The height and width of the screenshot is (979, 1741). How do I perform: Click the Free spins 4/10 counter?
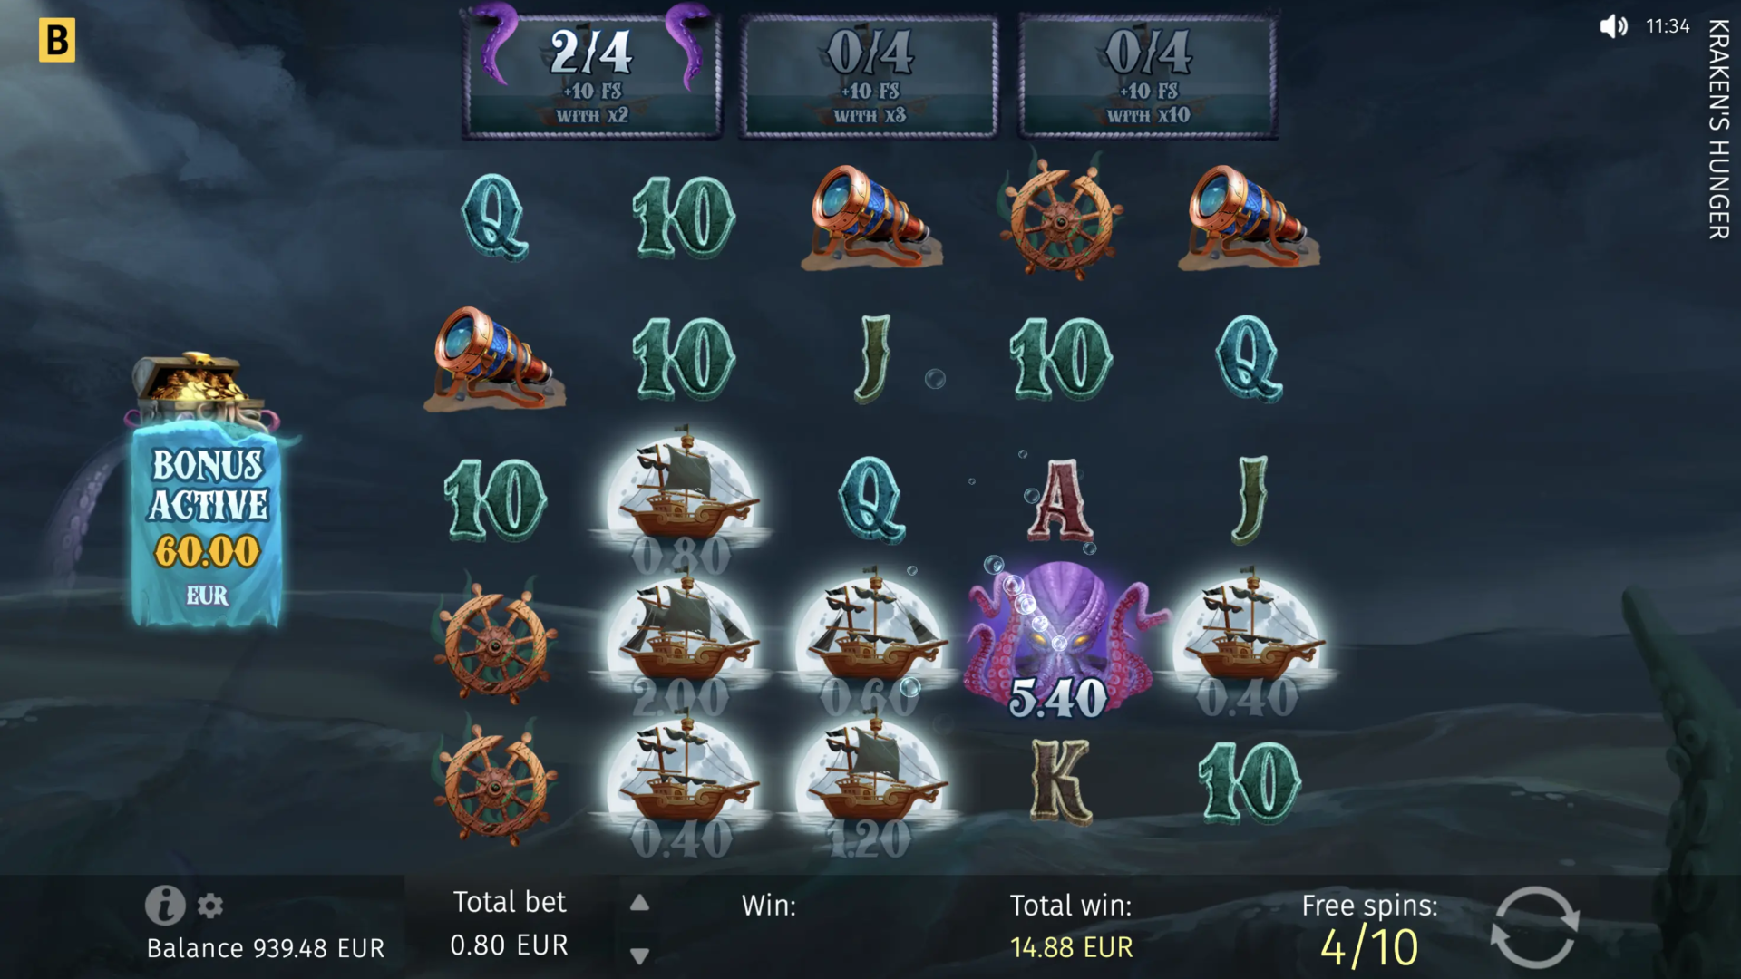point(1369,929)
